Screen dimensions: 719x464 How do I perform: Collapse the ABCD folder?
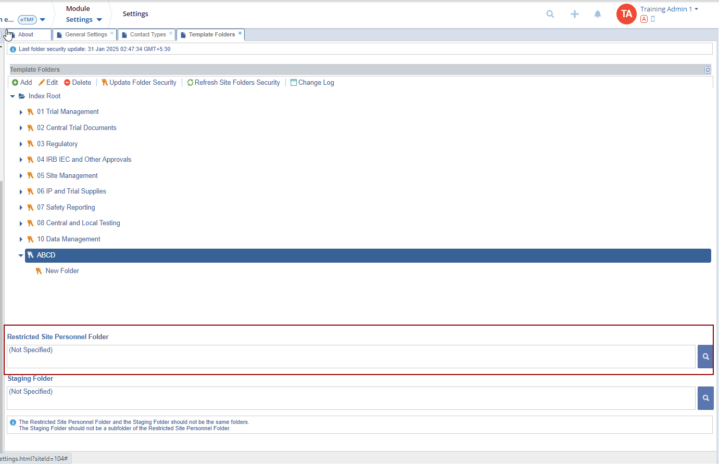(21, 255)
